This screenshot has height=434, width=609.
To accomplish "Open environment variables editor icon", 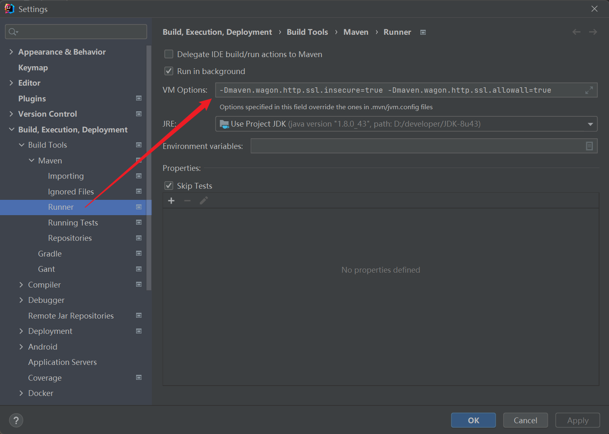I will [x=590, y=146].
